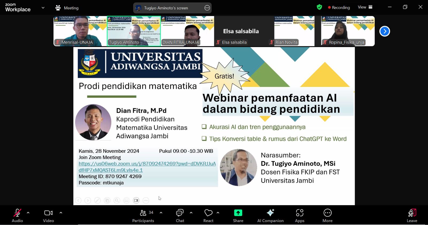Open the Chat panel
The height and width of the screenshot is (225, 428).
coord(180,216)
